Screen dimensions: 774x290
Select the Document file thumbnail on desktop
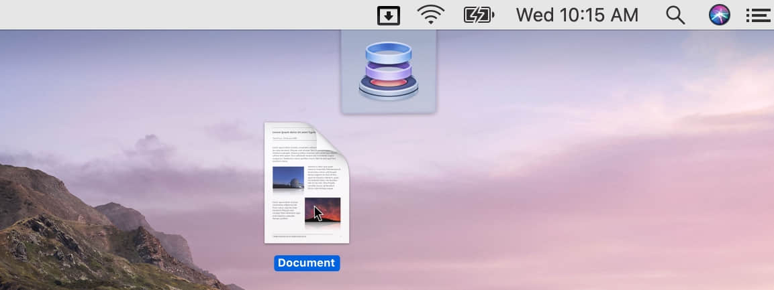coord(307,183)
